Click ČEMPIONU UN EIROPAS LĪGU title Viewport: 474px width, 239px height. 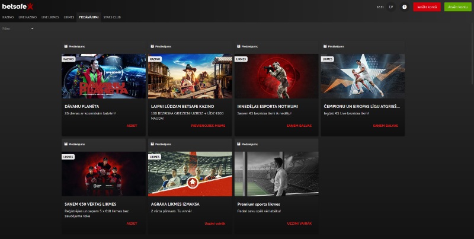[x=362, y=107]
